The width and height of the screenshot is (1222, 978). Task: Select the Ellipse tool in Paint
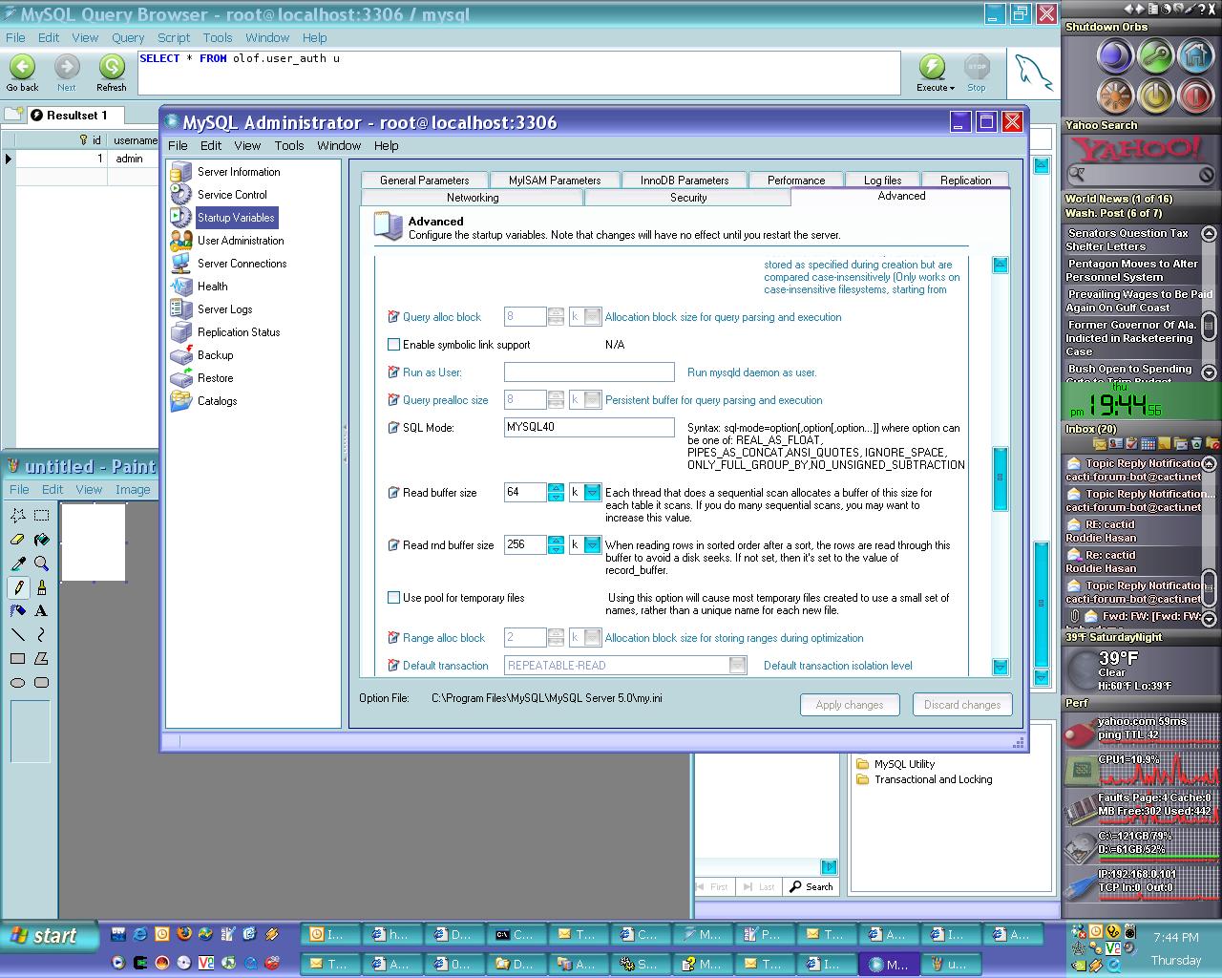pyautogui.click(x=18, y=683)
